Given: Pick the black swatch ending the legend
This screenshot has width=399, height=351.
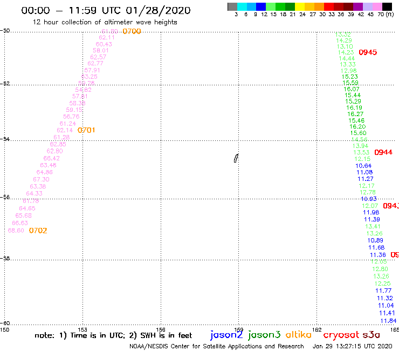Looking at the screenshot, I should click(387, 6).
